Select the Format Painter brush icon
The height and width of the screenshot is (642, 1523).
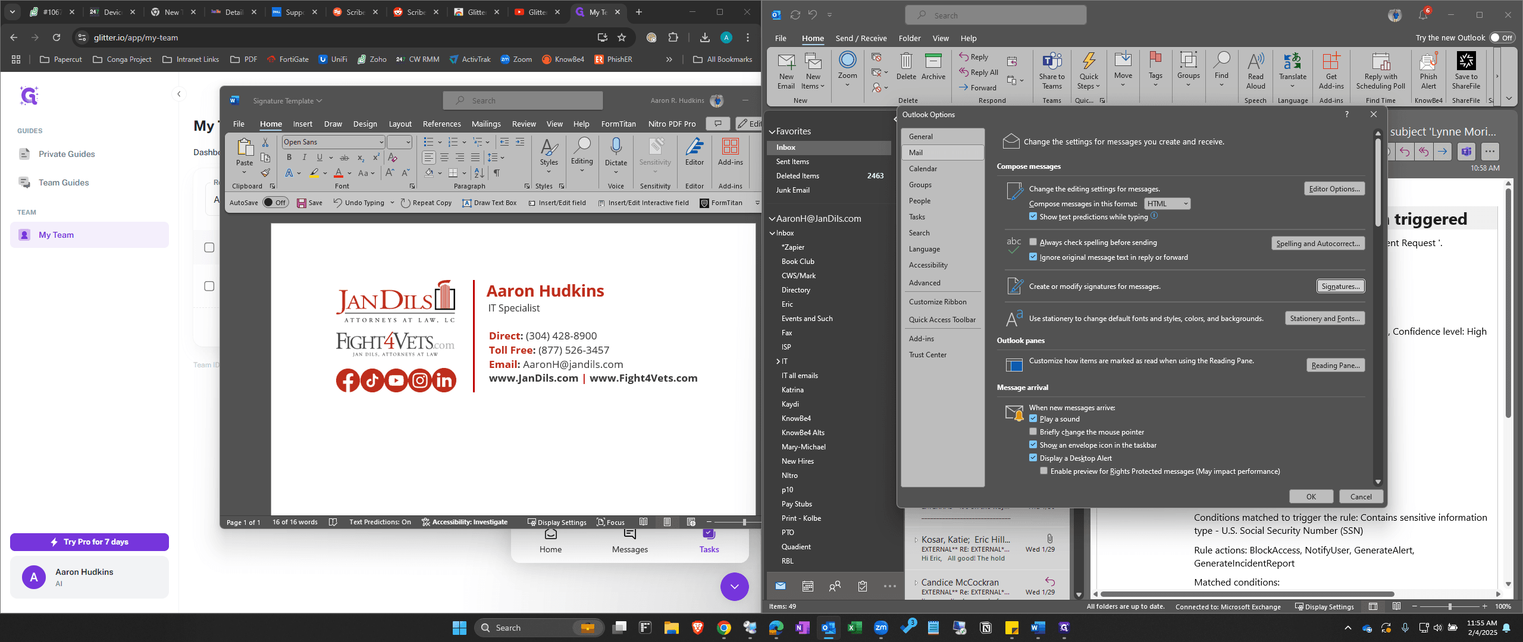265,173
